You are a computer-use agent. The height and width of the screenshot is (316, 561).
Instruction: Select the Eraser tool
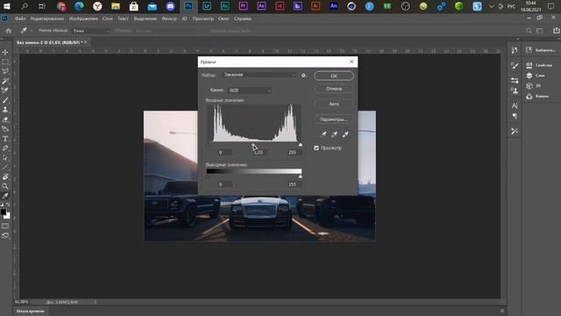(x=5, y=119)
